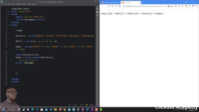The image size is (199, 112).
Task: Reload the browser page
Action: click(x=109, y=6)
